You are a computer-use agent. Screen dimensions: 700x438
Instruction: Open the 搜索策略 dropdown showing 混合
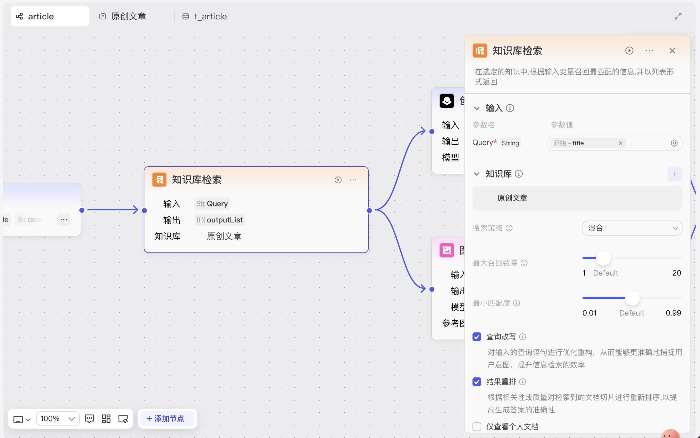(632, 228)
